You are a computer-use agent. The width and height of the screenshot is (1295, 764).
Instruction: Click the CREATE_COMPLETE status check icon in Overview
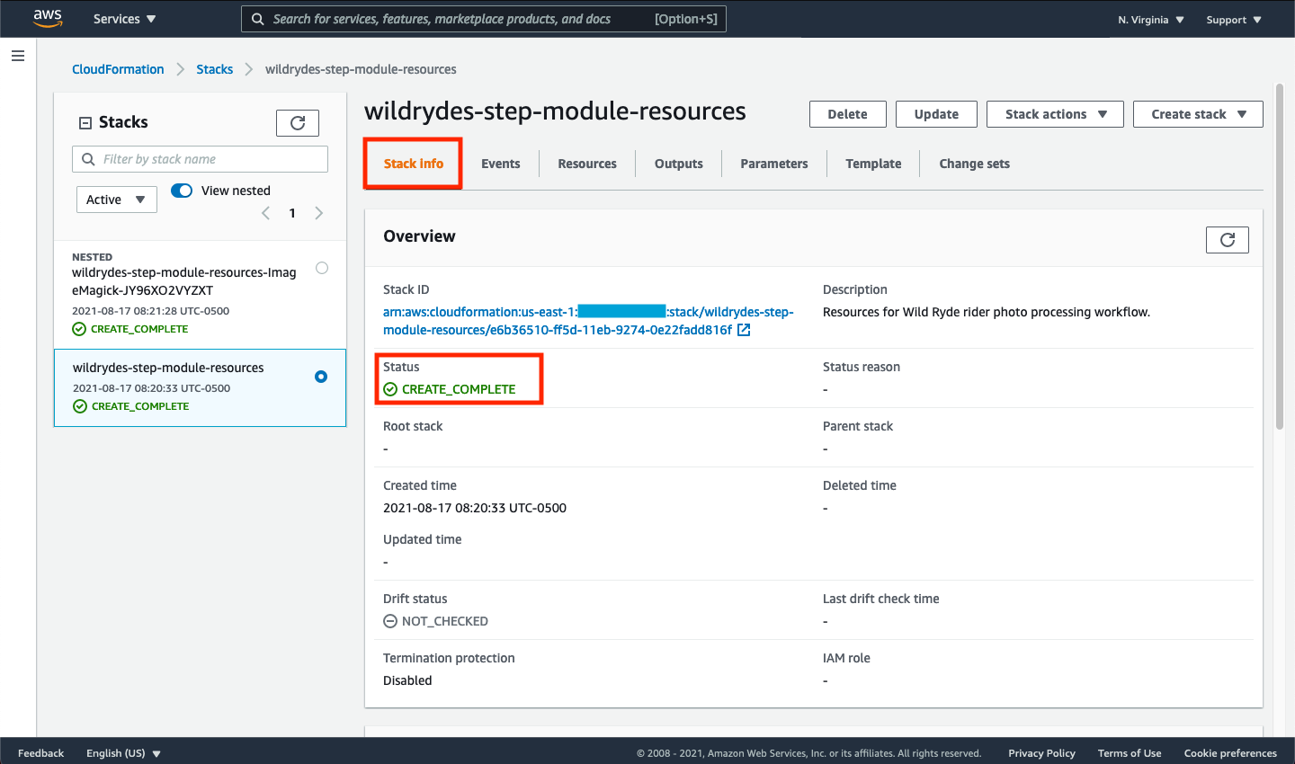point(390,389)
